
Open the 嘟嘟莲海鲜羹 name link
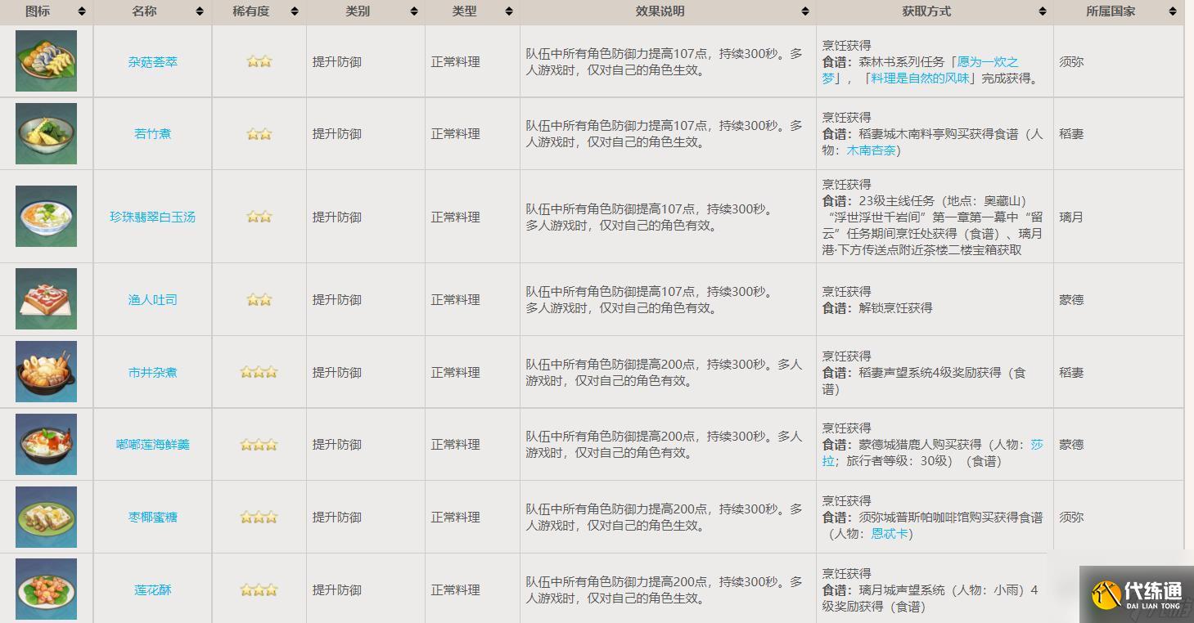click(153, 444)
